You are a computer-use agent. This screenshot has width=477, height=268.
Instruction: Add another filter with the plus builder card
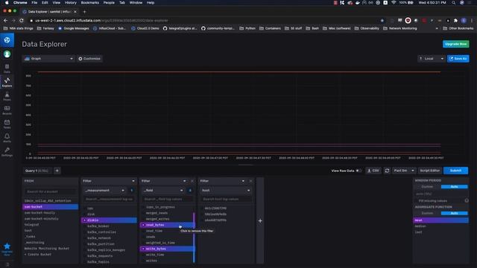point(260,221)
